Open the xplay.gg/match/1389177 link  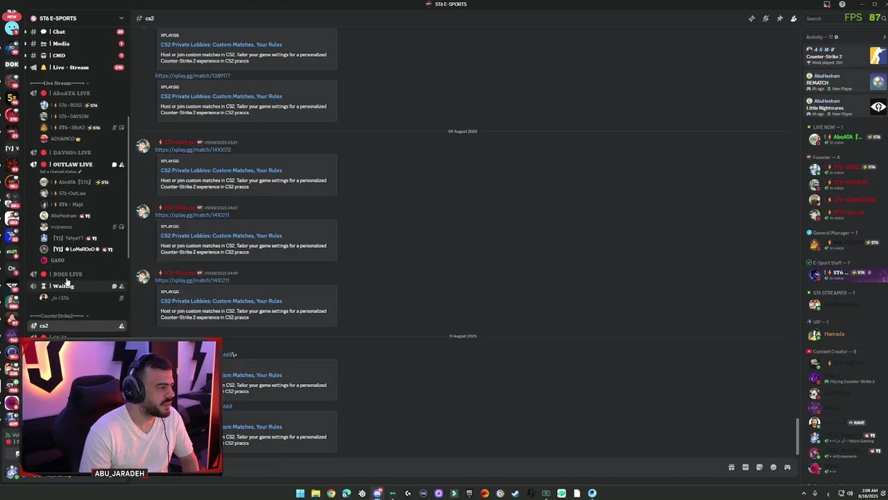click(x=193, y=76)
